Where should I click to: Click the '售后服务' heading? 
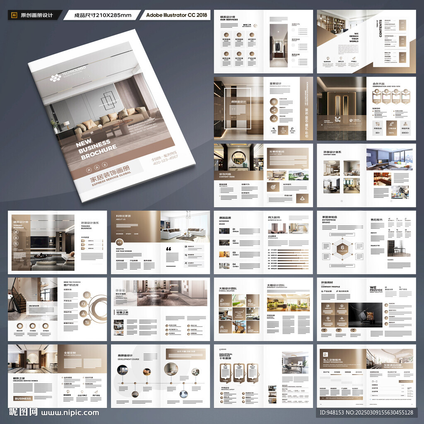click(x=376, y=220)
